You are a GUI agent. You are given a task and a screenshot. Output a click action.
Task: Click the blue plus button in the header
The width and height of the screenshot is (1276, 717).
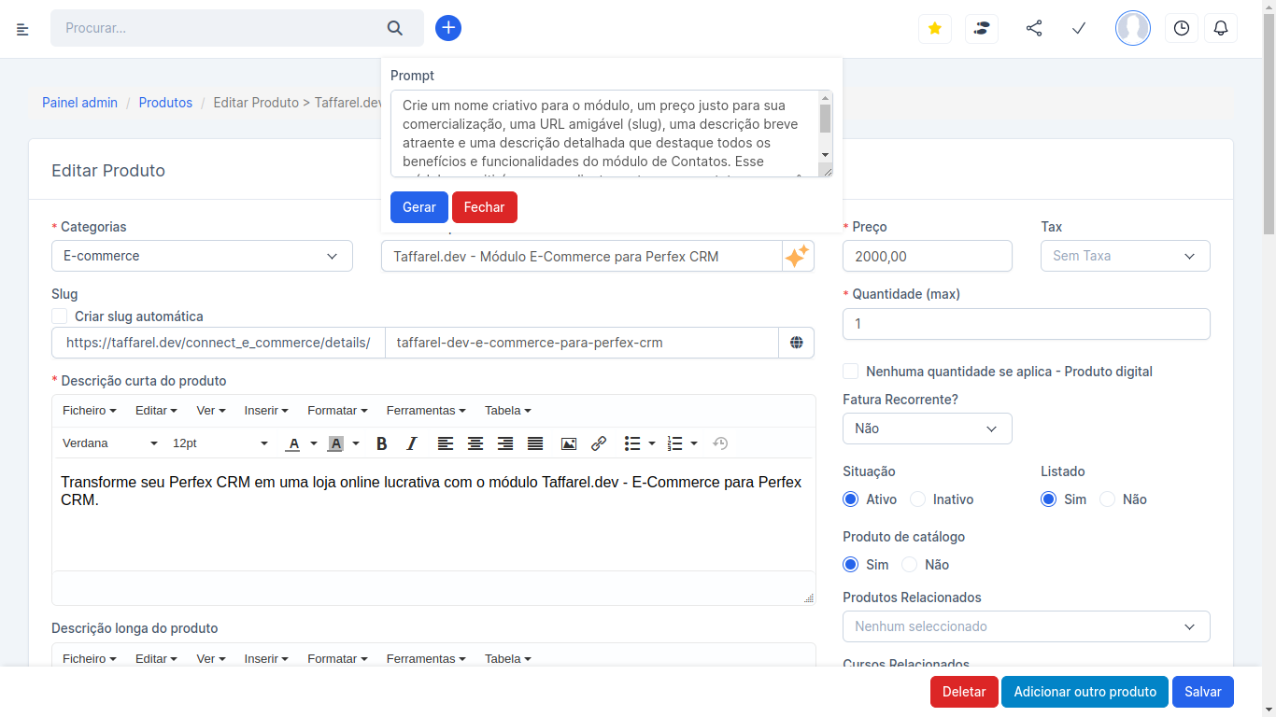(x=448, y=28)
